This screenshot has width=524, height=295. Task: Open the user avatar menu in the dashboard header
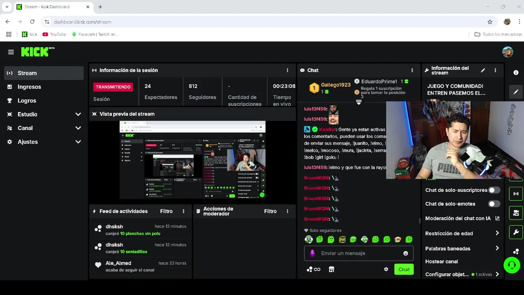tap(508, 52)
